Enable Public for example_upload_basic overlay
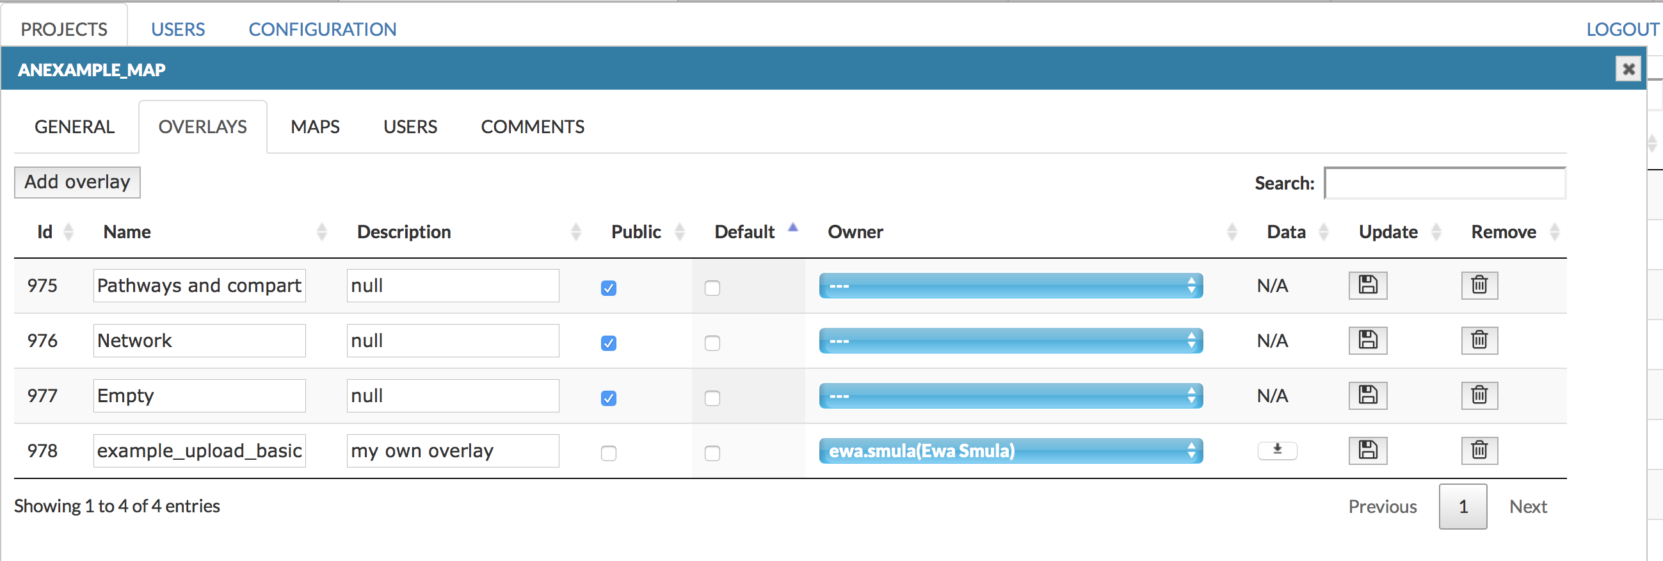 pyautogui.click(x=608, y=453)
